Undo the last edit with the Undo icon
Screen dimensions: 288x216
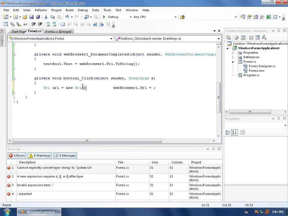click(67, 17)
